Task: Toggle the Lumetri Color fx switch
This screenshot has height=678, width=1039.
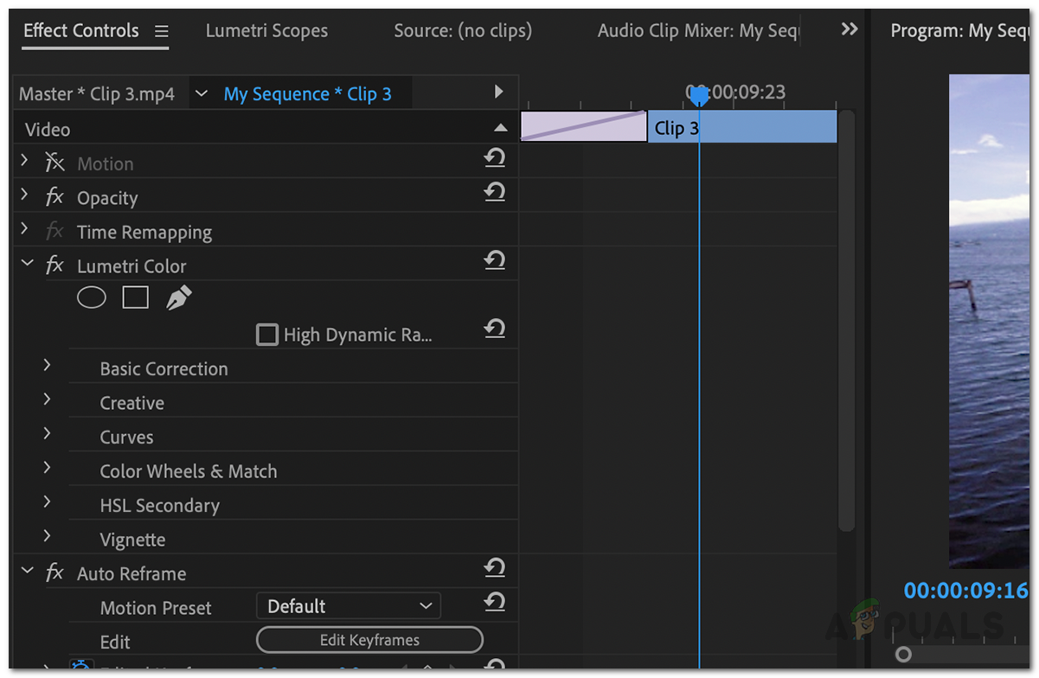Action: 55,265
